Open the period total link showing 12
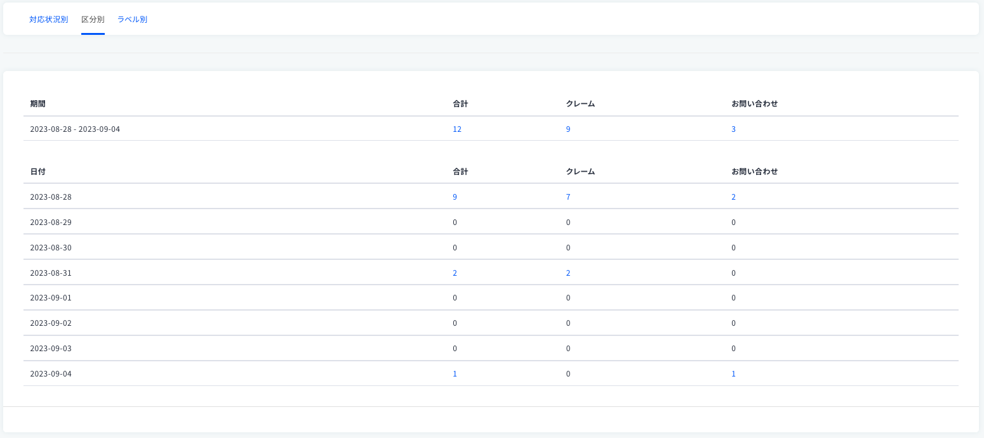 (457, 129)
